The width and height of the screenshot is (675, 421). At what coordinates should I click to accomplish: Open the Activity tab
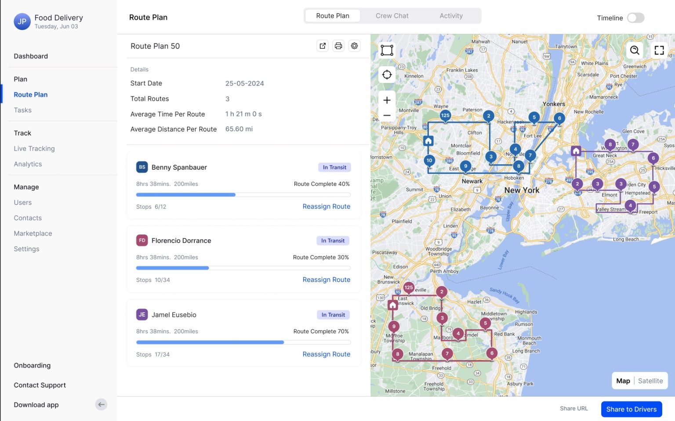(x=451, y=15)
